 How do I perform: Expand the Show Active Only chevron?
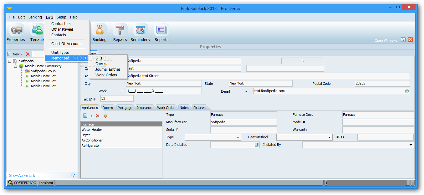(x=74, y=176)
